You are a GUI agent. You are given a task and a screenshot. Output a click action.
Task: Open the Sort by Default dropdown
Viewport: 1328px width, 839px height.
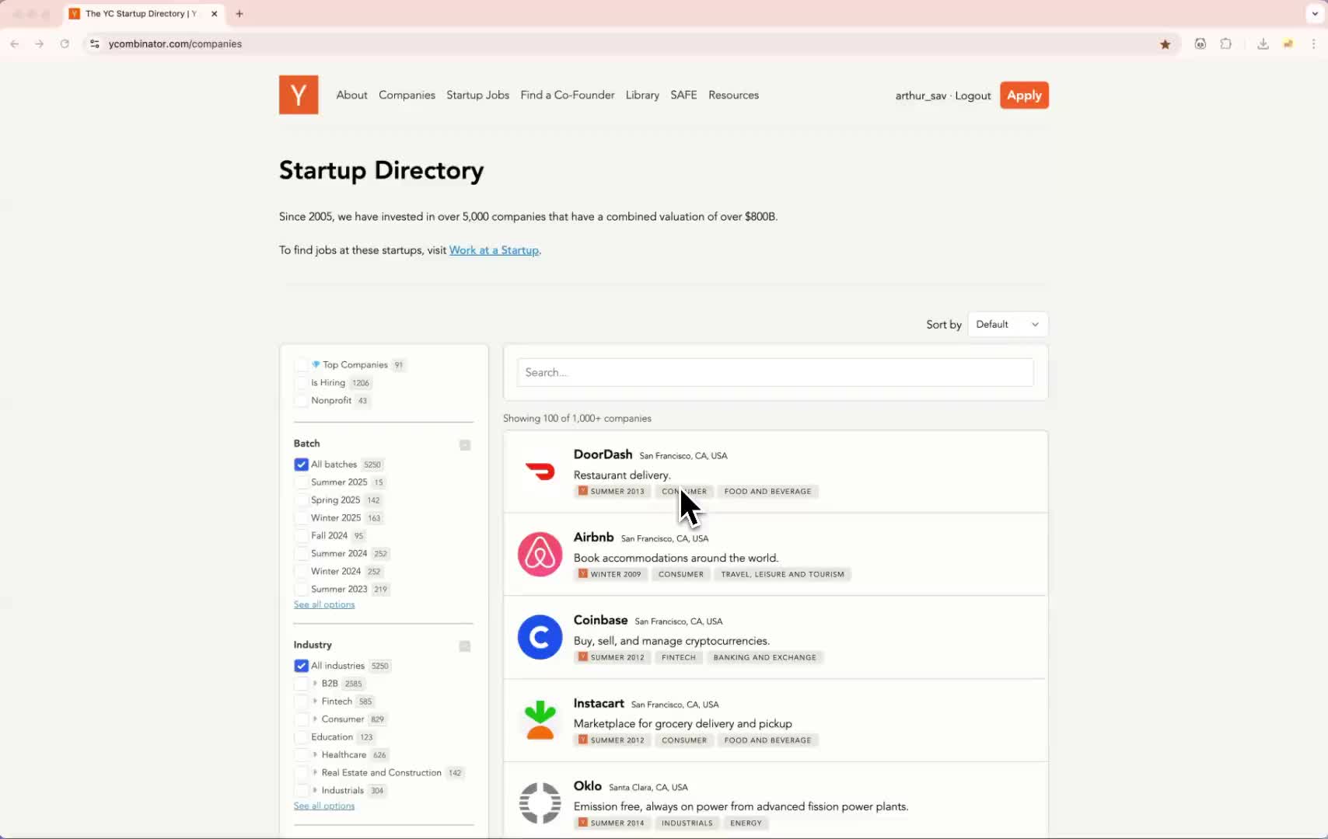[x=1007, y=325]
